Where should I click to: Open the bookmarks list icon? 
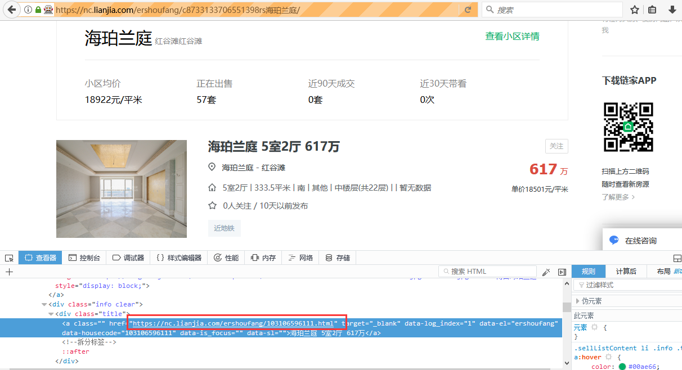coord(652,10)
